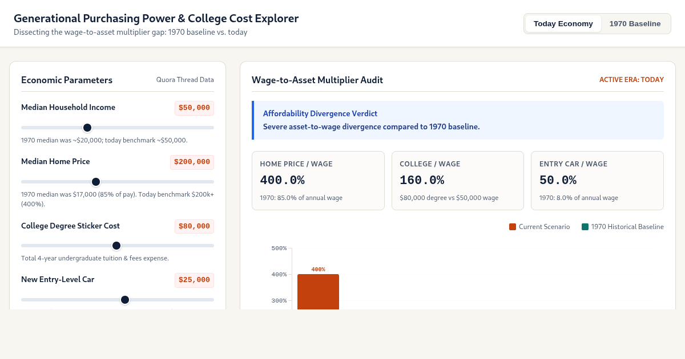Image resolution: width=685 pixels, height=359 pixels.
Task: Click the $50,000 income value badge
Action: click(194, 108)
